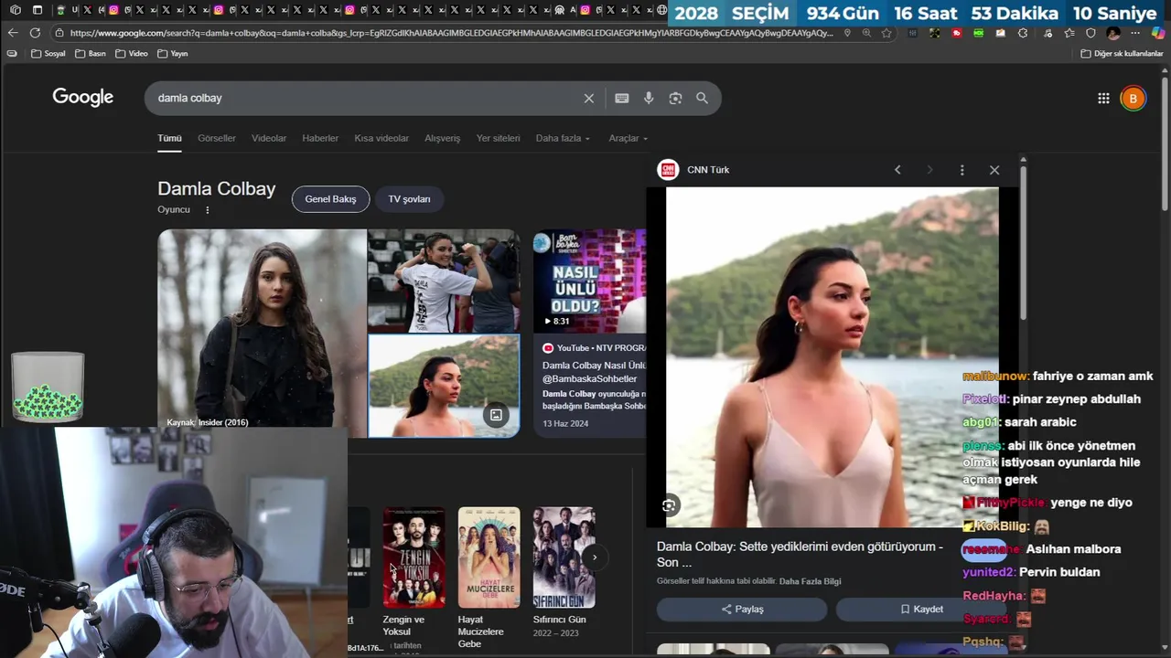Click the CNN Türk source logo

(668, 170)
